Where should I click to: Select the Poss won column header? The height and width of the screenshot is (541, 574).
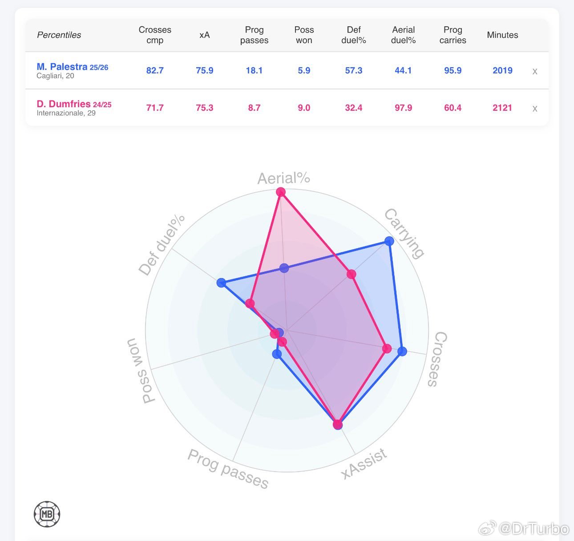coord(304,35)
